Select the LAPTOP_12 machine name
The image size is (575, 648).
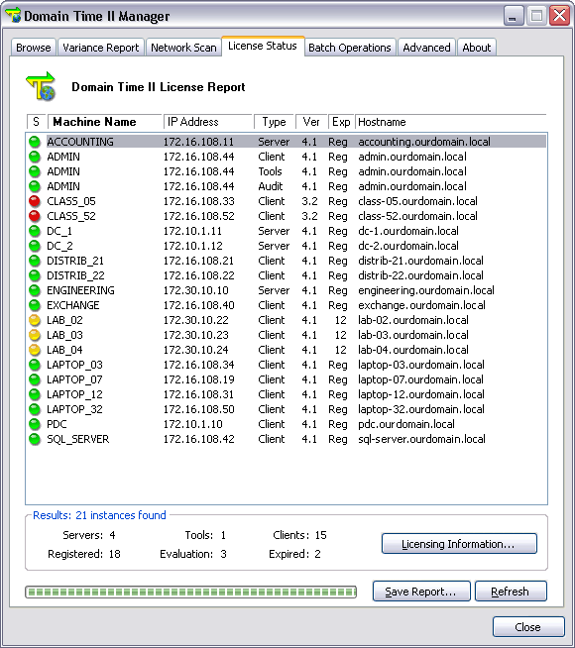pyautogui.click(x=74, y=394)
